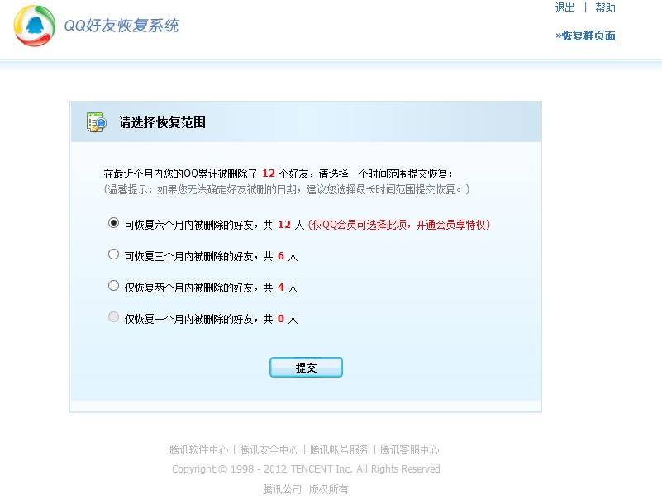
Task: Open the 帮助 help link
Action: pos(605,7)
